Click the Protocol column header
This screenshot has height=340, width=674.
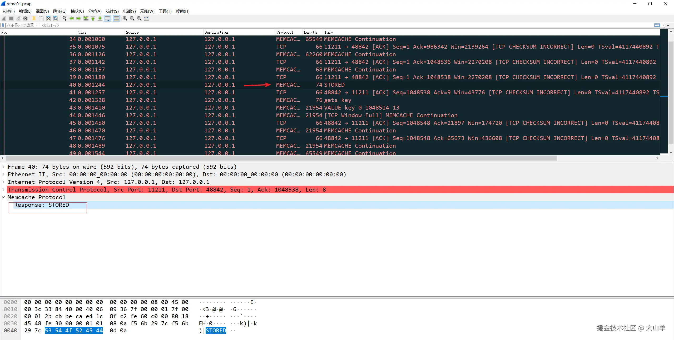coord(285,32)
